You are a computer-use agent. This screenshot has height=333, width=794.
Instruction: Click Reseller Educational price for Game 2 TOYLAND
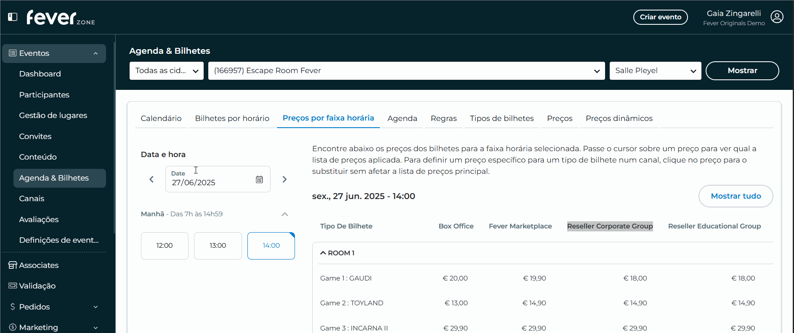click(x=744, y=303)
